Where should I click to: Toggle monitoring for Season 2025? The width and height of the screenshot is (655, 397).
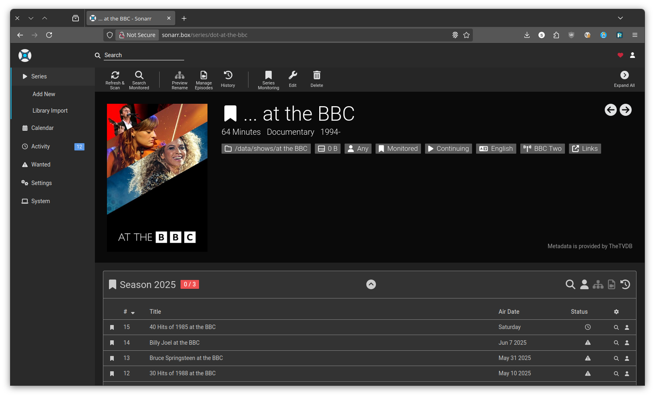(113, 285)
